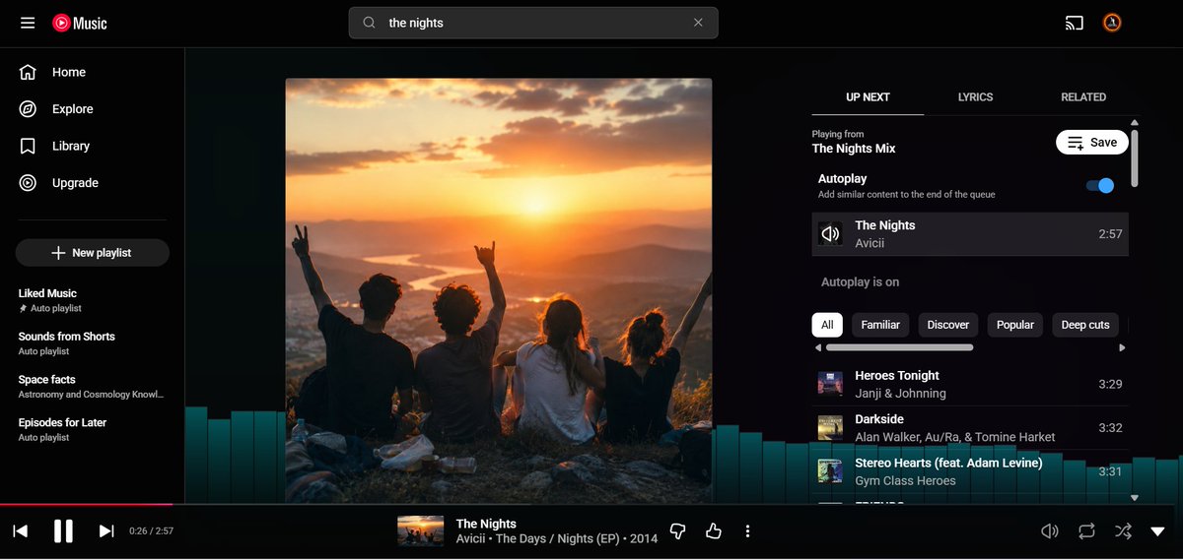1183x560 pixels.
Task: Click the horizontal chip scrollbar thumb
Action: point(899,347)
